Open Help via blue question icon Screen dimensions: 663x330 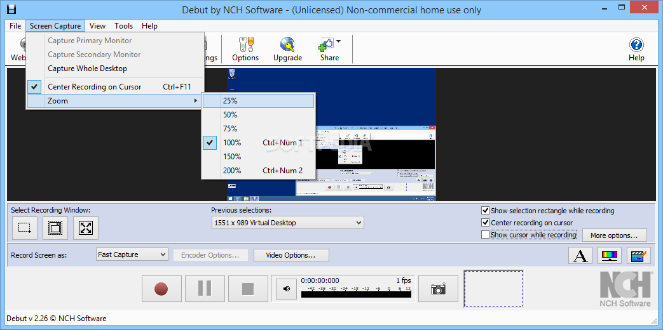[636, 44]
